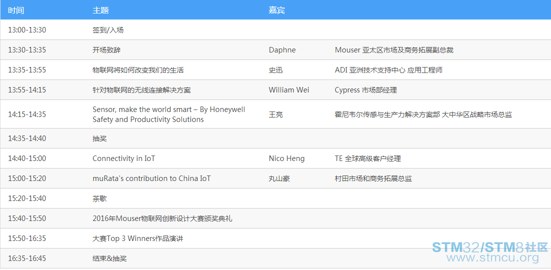Image resolution: width=551 pixels, height=270 pixels.
Task: Click the 嘉宾 column header
Action: (277, 10)
